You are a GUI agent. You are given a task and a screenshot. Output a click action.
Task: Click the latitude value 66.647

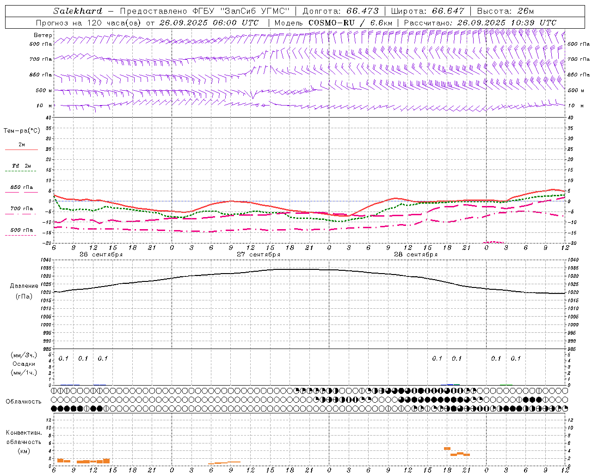click(x=448, y=11)
